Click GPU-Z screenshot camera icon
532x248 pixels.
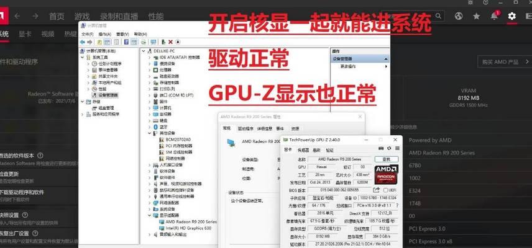coord(381,148)
